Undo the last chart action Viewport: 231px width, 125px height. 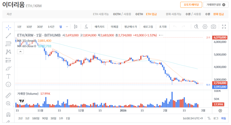(x=175, y=26)
